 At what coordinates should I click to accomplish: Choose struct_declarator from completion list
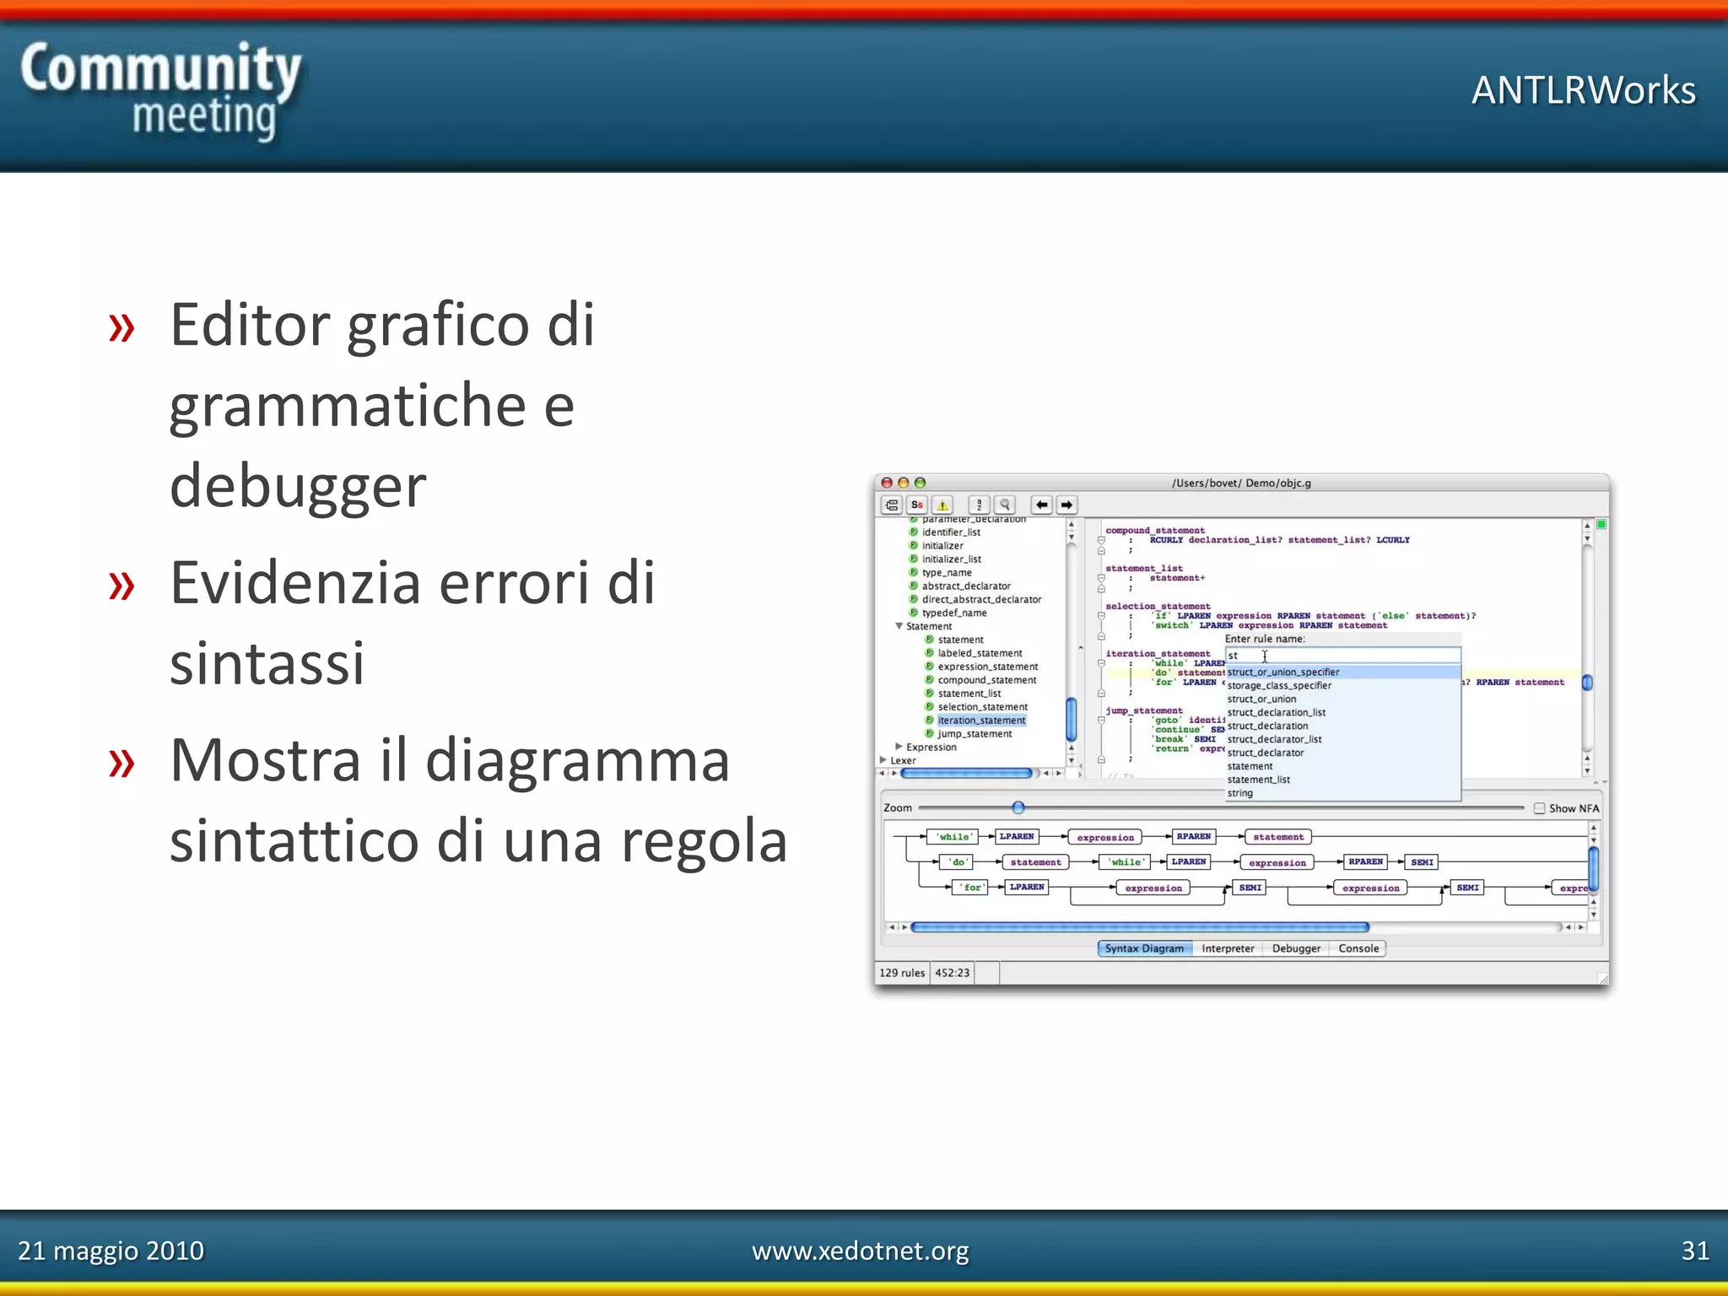click(x=1342, y=753)
